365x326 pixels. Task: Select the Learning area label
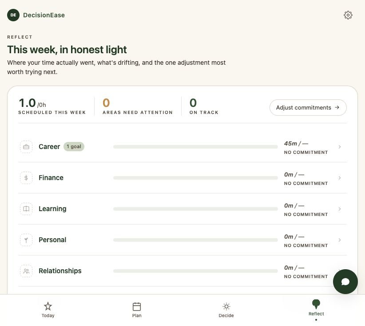coord(52,209)
